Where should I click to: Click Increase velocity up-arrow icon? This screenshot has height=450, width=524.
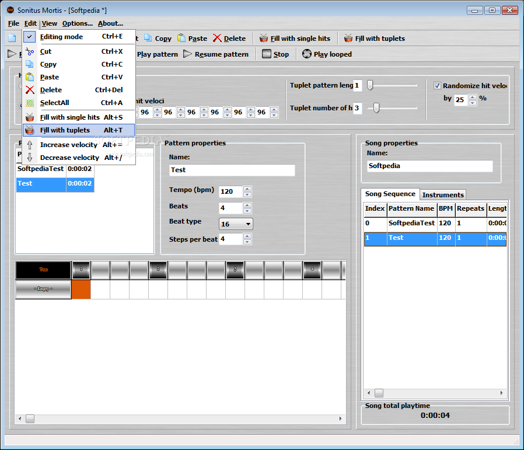coord(30,145)
